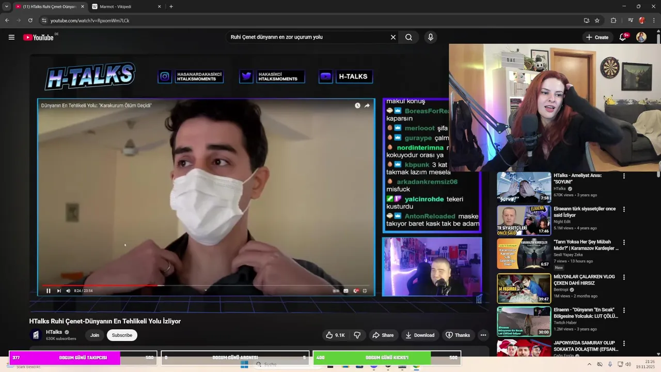Open HTalks Ameliyat Anısı thumbnail
The height and width of the screenshot is (372, 661).
[x=524, y=187]
